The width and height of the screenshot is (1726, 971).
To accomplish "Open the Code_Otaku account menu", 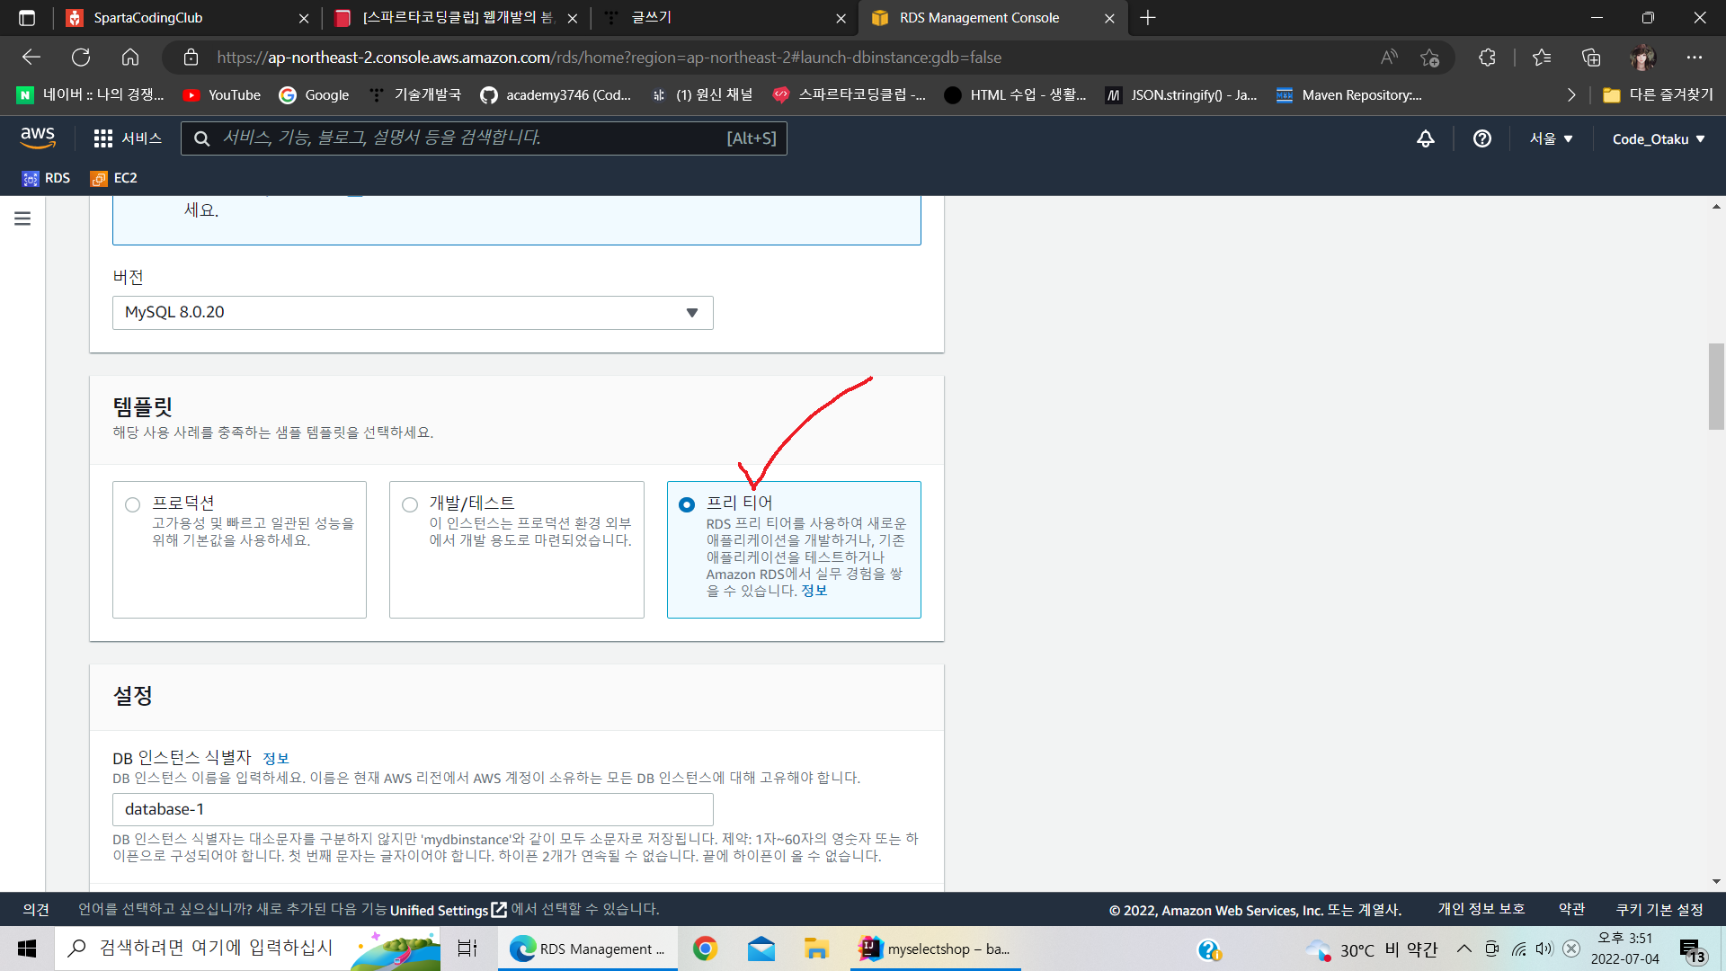I will point(1659,138).
